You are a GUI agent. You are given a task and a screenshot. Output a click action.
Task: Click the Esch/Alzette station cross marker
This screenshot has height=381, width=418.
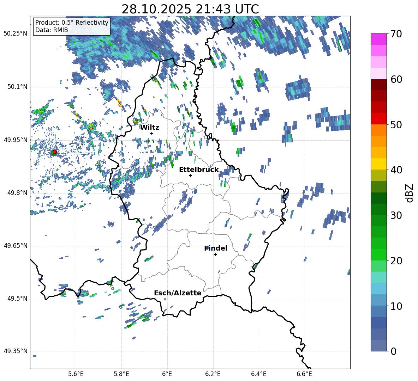[165, 299]
